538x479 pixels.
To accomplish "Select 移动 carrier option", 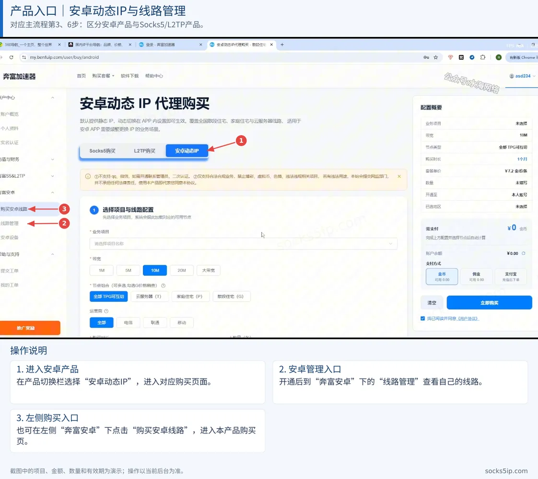I will [182, 322].
